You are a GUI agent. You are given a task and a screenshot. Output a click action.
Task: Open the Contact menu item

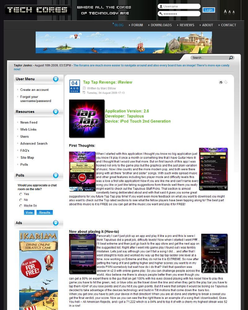[228, 25]
